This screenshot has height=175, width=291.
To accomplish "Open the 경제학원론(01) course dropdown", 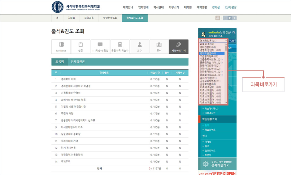I will (x=213, y=41).
